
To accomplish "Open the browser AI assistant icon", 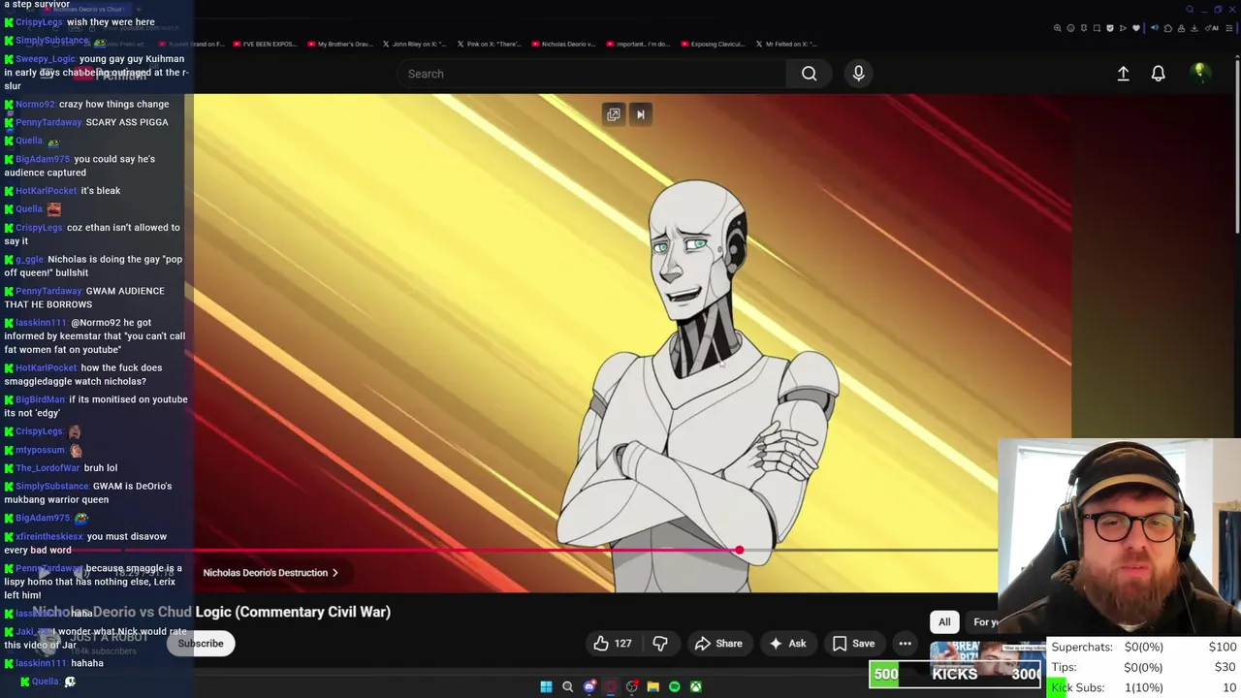I will click(1210, 28).
